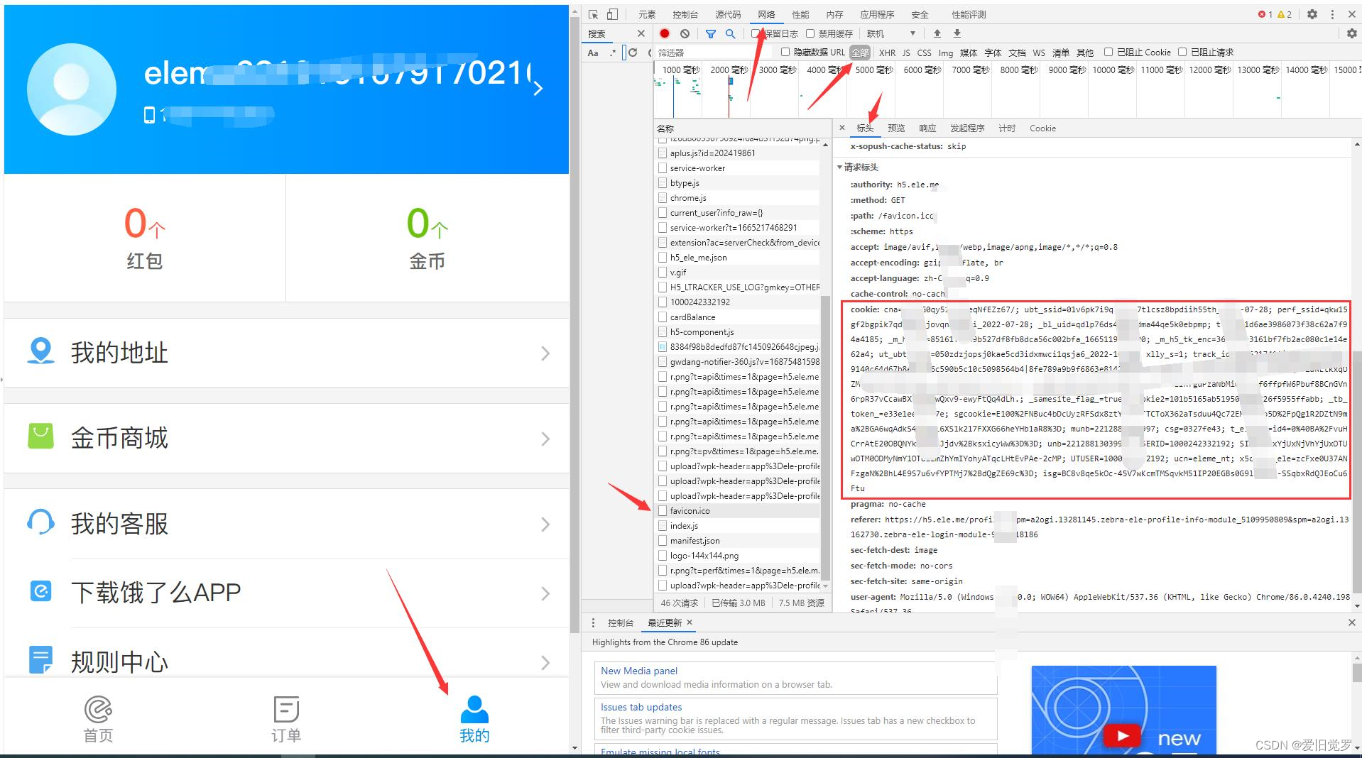Click the warnings count indicator
This screenshot has width=1362, height=758.
(1285, 14)
